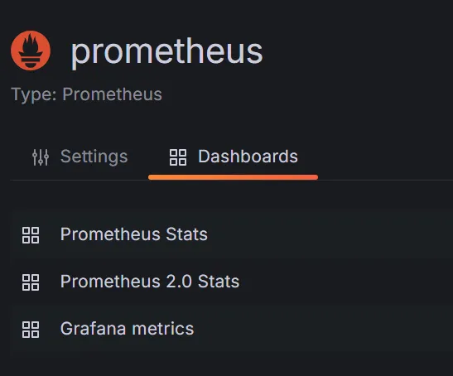Open the Grafana metrics dashboard name
The image size is (453, 376).
(127, 329)
